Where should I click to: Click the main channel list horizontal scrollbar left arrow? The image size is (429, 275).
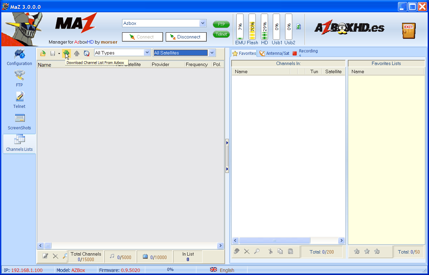coord(41,246)
